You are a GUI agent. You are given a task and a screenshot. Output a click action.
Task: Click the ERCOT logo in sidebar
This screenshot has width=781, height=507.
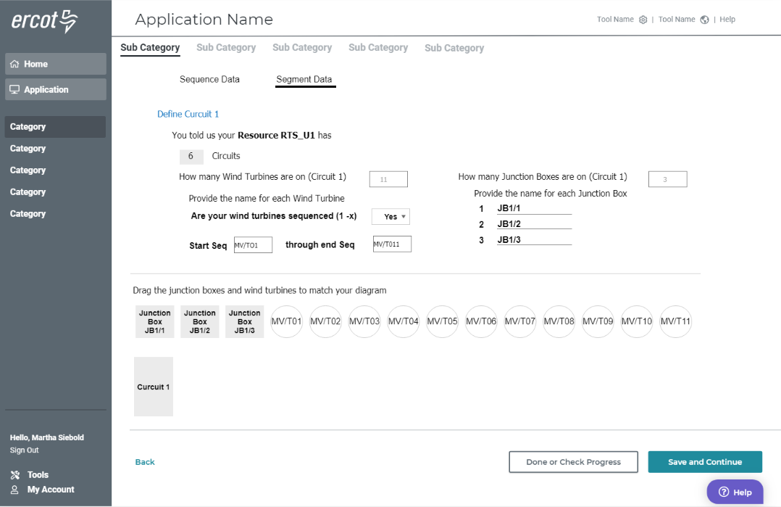[44, 21]
